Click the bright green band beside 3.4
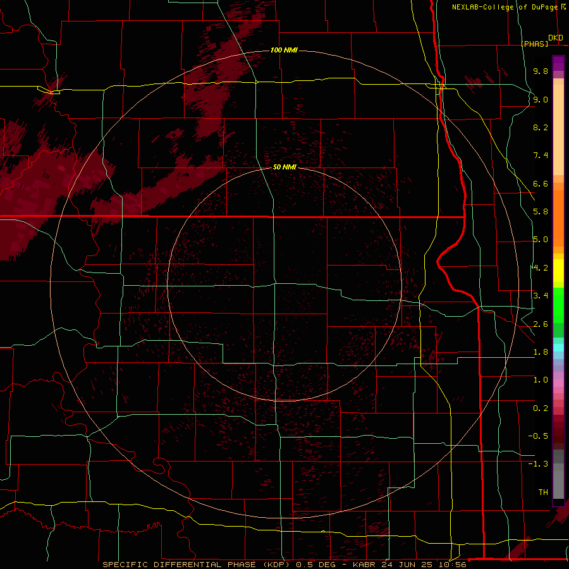The width and height of the screenshot is (569, 569). tap(558, 305)
